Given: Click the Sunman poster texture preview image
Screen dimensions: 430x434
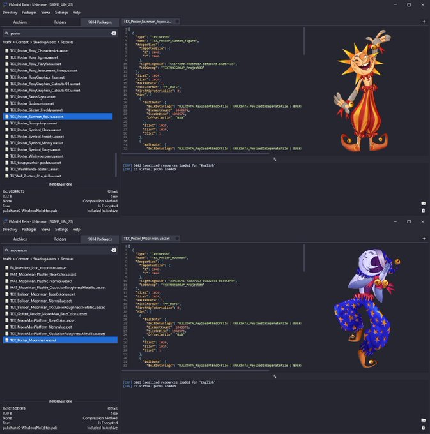Looking at the screenshot, I should 362,91.
